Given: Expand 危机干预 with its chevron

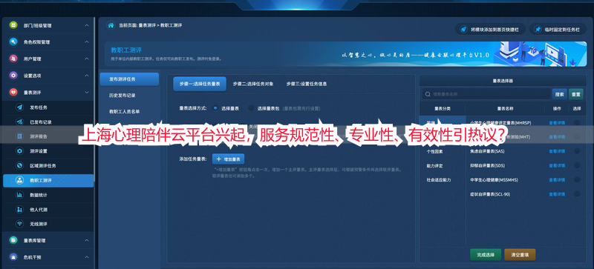Looking at the screenshot, I should [x=87, y=257].
